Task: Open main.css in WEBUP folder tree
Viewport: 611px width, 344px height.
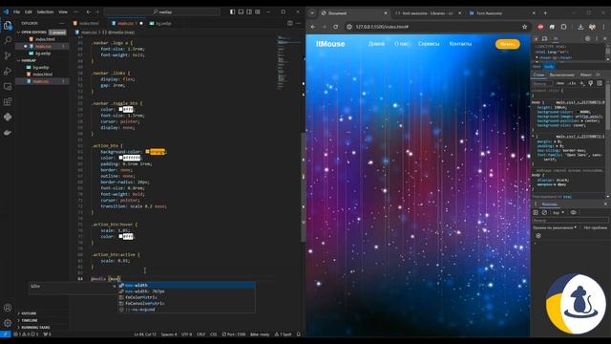Action: point(40,81)
